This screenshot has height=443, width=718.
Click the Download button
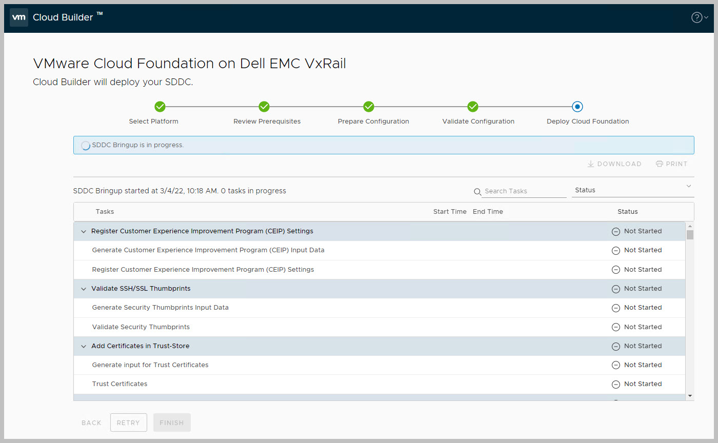tap(614, 164)
